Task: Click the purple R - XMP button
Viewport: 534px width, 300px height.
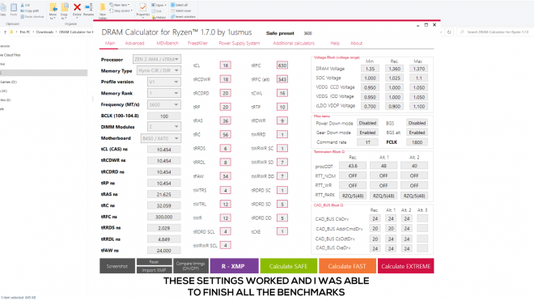Action: [234, 266]
